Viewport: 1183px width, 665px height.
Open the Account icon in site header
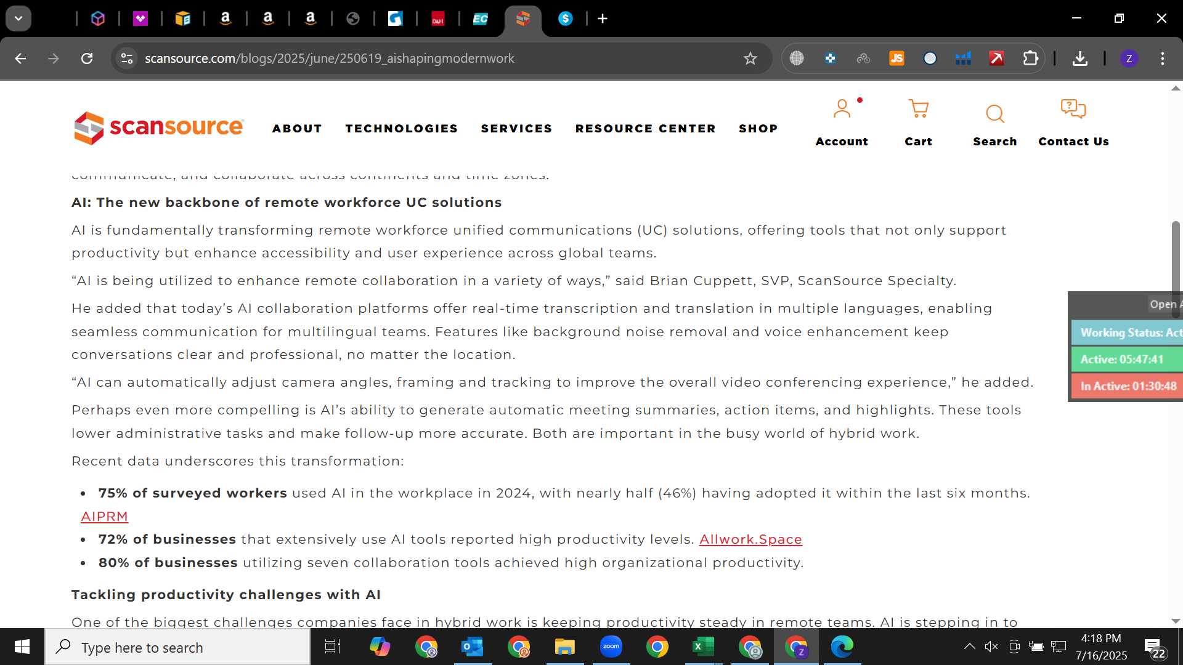[842, 110]
